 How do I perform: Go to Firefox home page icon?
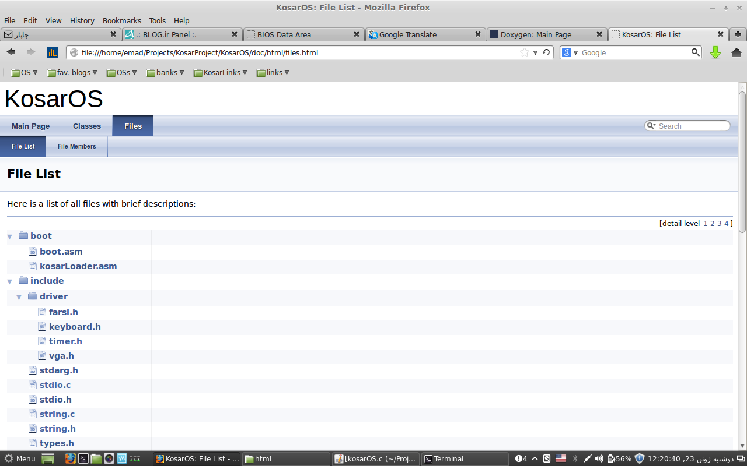click(736, 52)
